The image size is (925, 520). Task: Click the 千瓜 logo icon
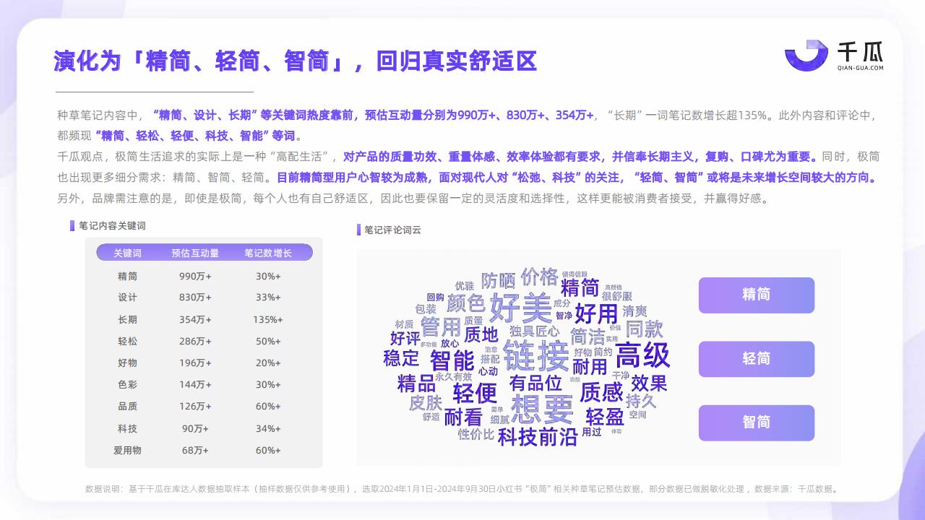point(806,56)
